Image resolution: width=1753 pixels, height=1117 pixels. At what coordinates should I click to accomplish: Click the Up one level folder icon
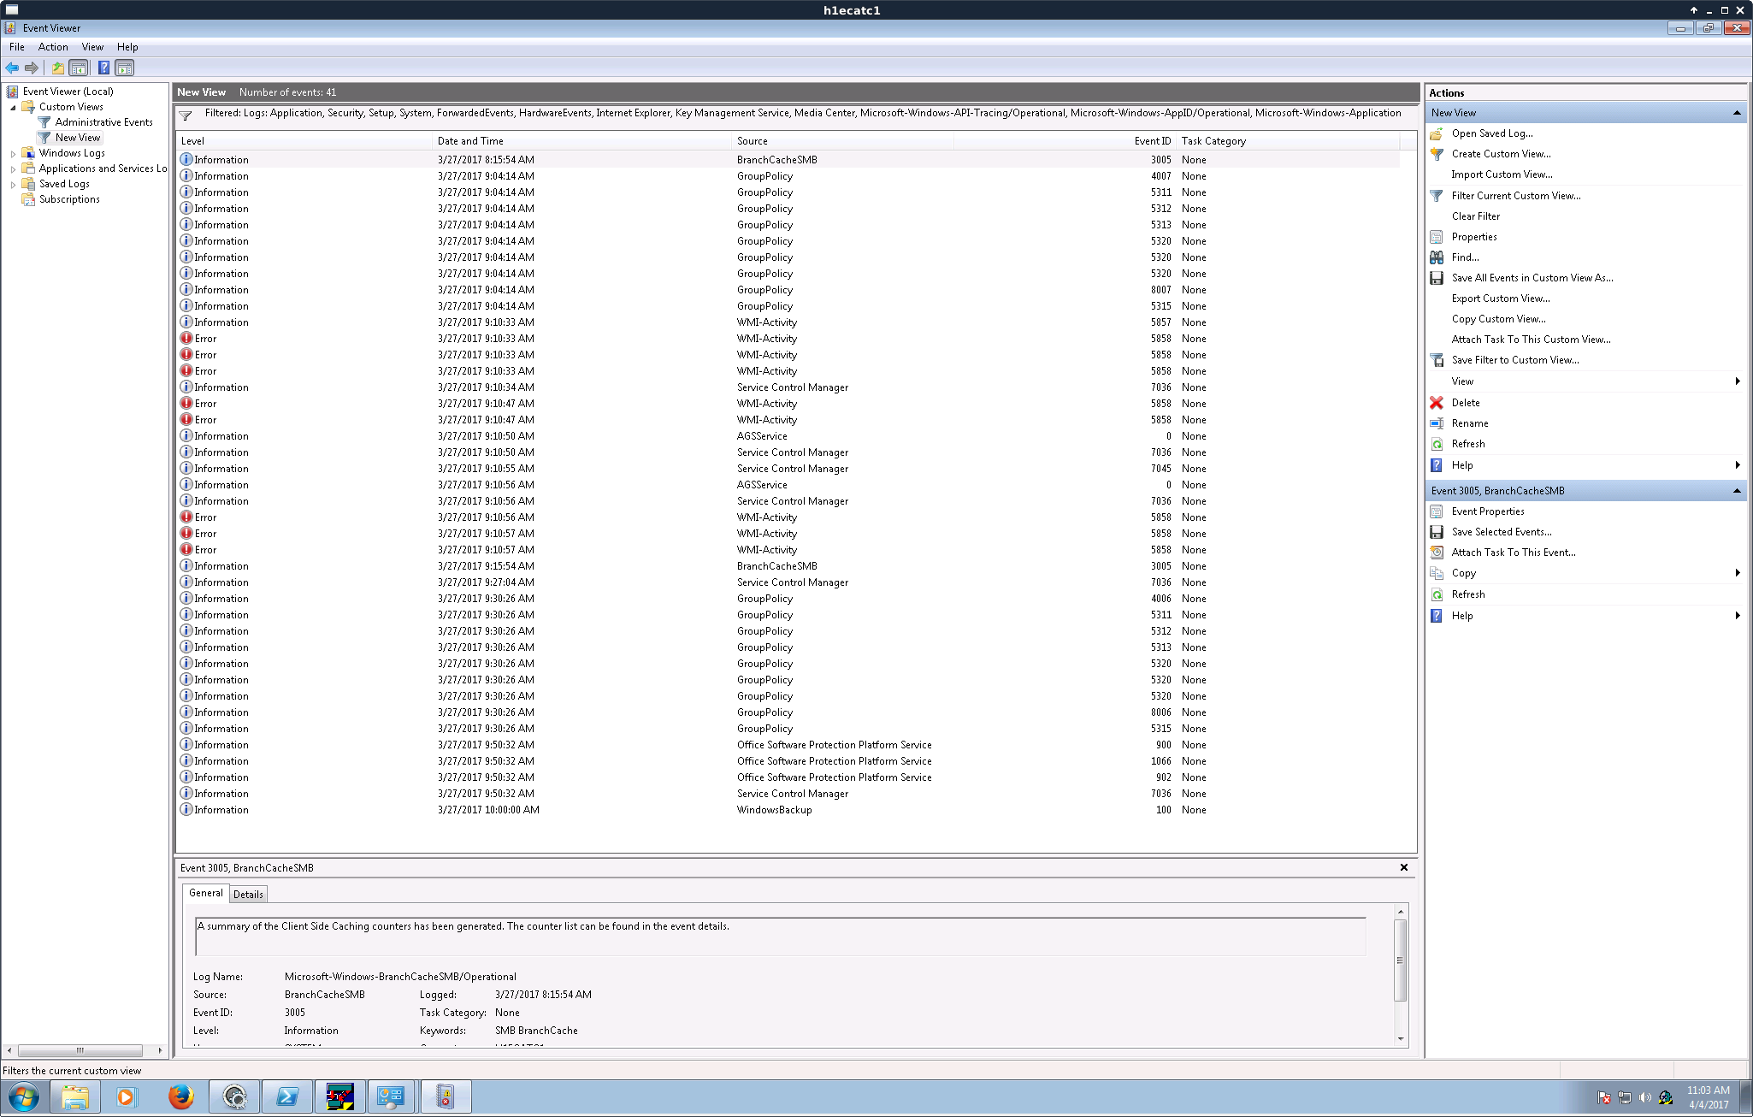point(57,68)
